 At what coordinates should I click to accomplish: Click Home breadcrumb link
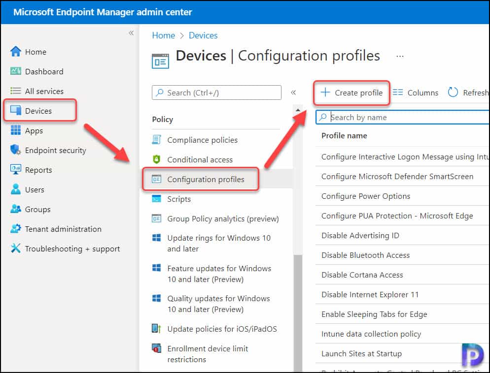coord(164,35)
